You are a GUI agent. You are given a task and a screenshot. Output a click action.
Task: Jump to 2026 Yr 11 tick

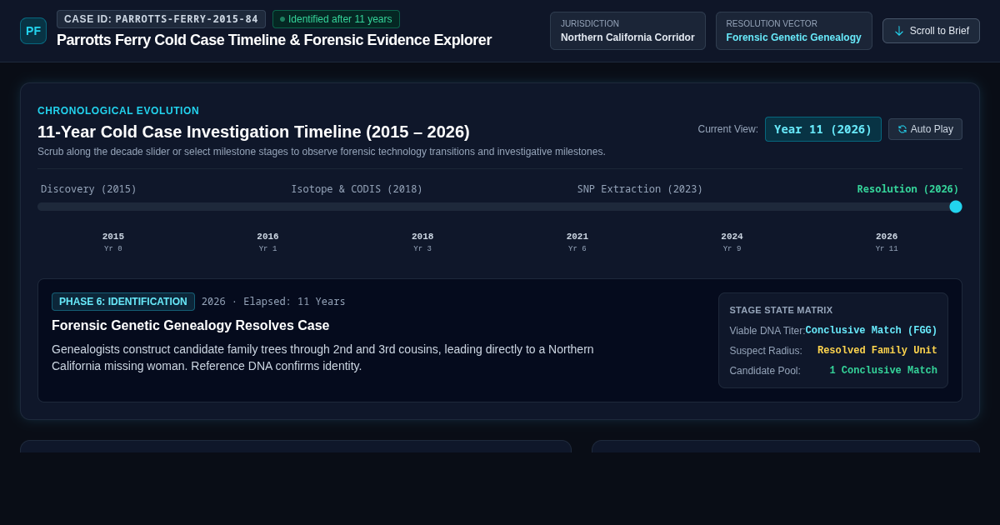click(x=887, y=242)
